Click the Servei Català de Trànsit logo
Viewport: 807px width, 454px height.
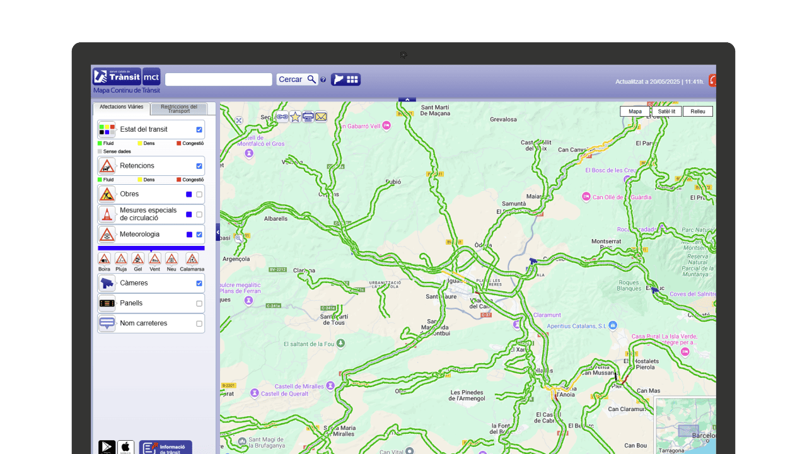pyautogui.click(x=117, y=76)
